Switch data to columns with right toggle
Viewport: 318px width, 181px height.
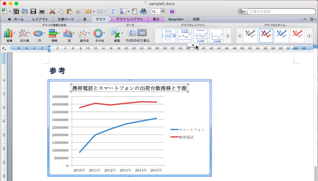coord(142,33)
